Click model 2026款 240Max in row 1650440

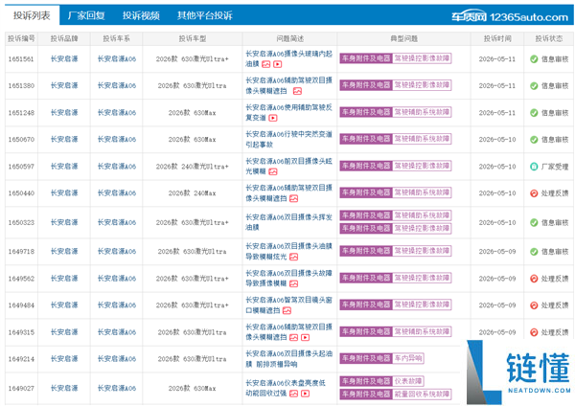click(x=193, y=193)
